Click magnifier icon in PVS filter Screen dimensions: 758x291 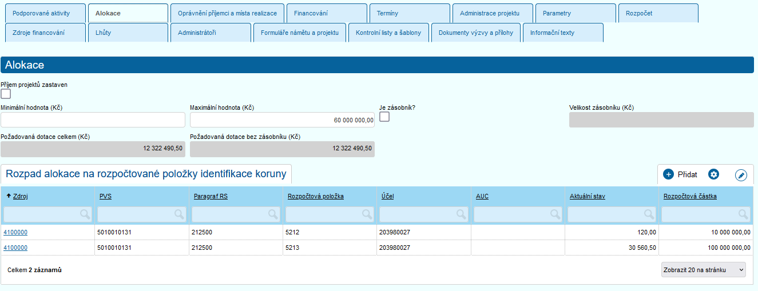coord(179,214)
